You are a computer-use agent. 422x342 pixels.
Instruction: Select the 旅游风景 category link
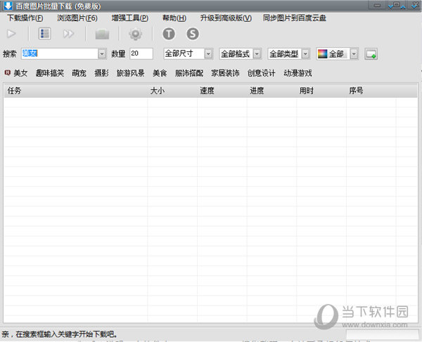(131, 73)
